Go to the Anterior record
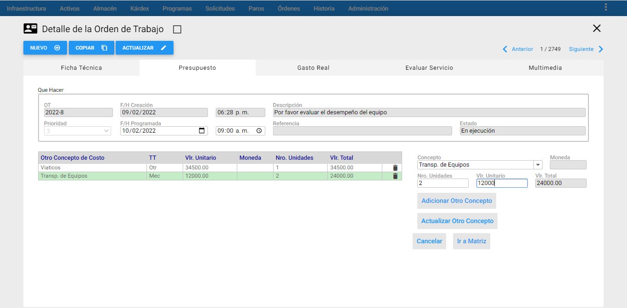Viewport: 627px width, 308px height. 522,49
